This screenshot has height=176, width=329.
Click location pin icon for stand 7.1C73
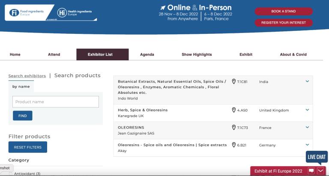(234, 128)
